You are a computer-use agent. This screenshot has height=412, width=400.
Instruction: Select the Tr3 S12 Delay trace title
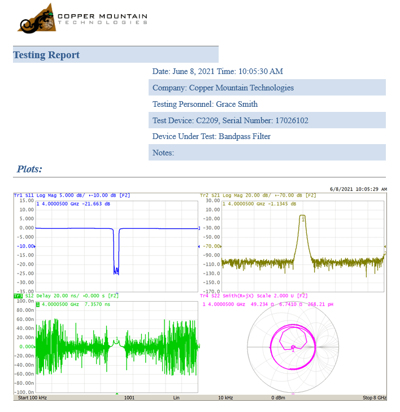(66, 296)
